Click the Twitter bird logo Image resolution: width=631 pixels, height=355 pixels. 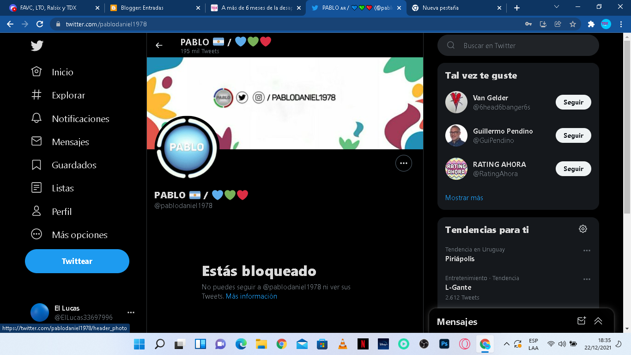[37, 45]
